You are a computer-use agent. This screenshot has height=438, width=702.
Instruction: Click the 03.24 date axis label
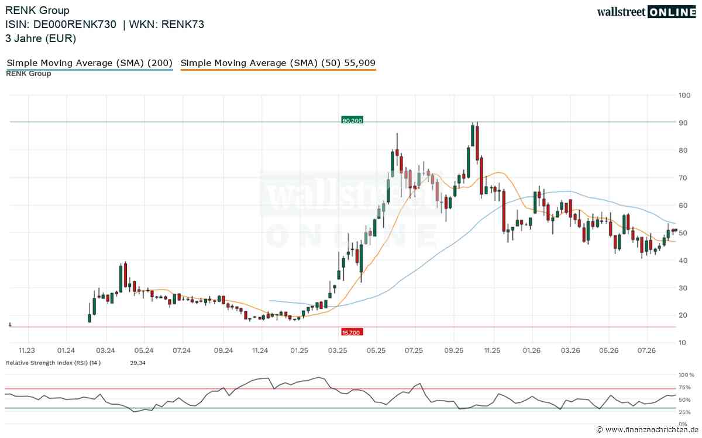pyautogui.click(x=105, y=350)
